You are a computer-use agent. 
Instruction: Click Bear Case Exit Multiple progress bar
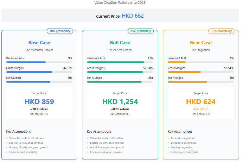click(201, 82)
